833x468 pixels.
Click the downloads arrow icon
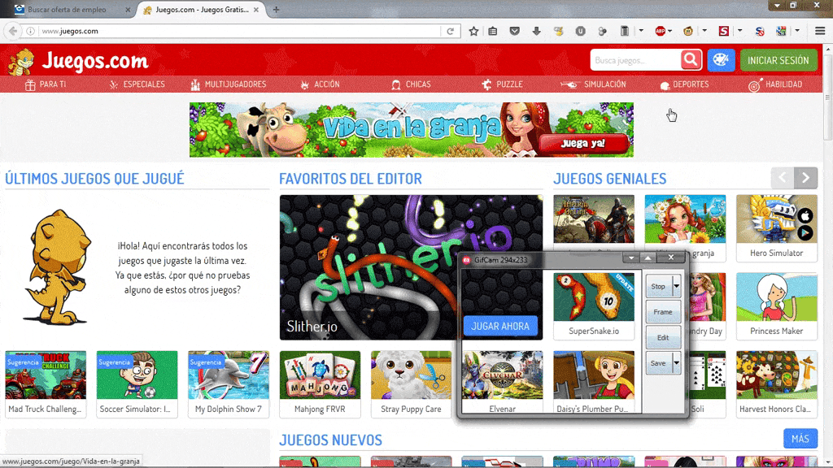click(536, 31)
